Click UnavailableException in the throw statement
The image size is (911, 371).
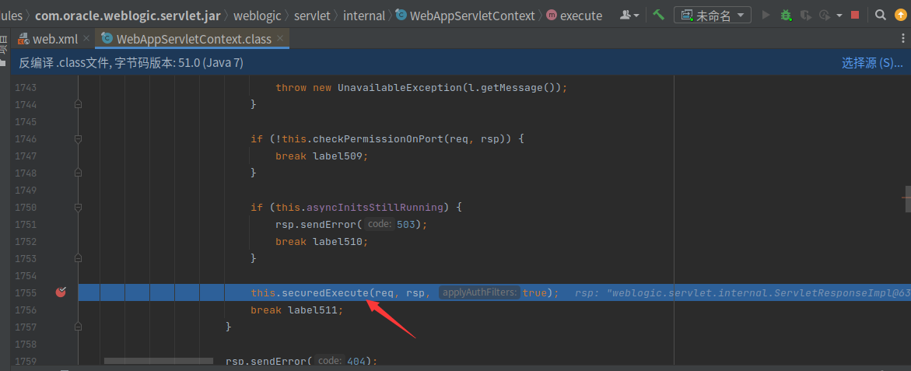[400, 88]
